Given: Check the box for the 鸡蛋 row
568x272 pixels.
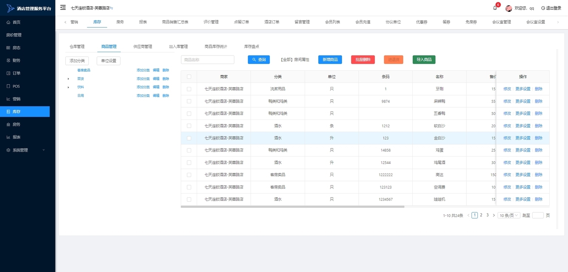Looking at the screenshot, I should click(189, 150).
